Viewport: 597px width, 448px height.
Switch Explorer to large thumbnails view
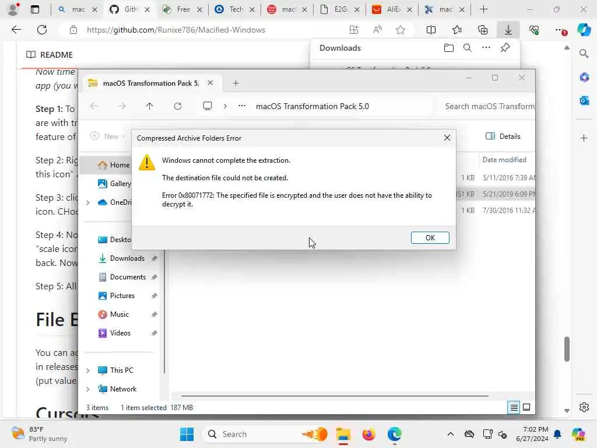point(526,407)
